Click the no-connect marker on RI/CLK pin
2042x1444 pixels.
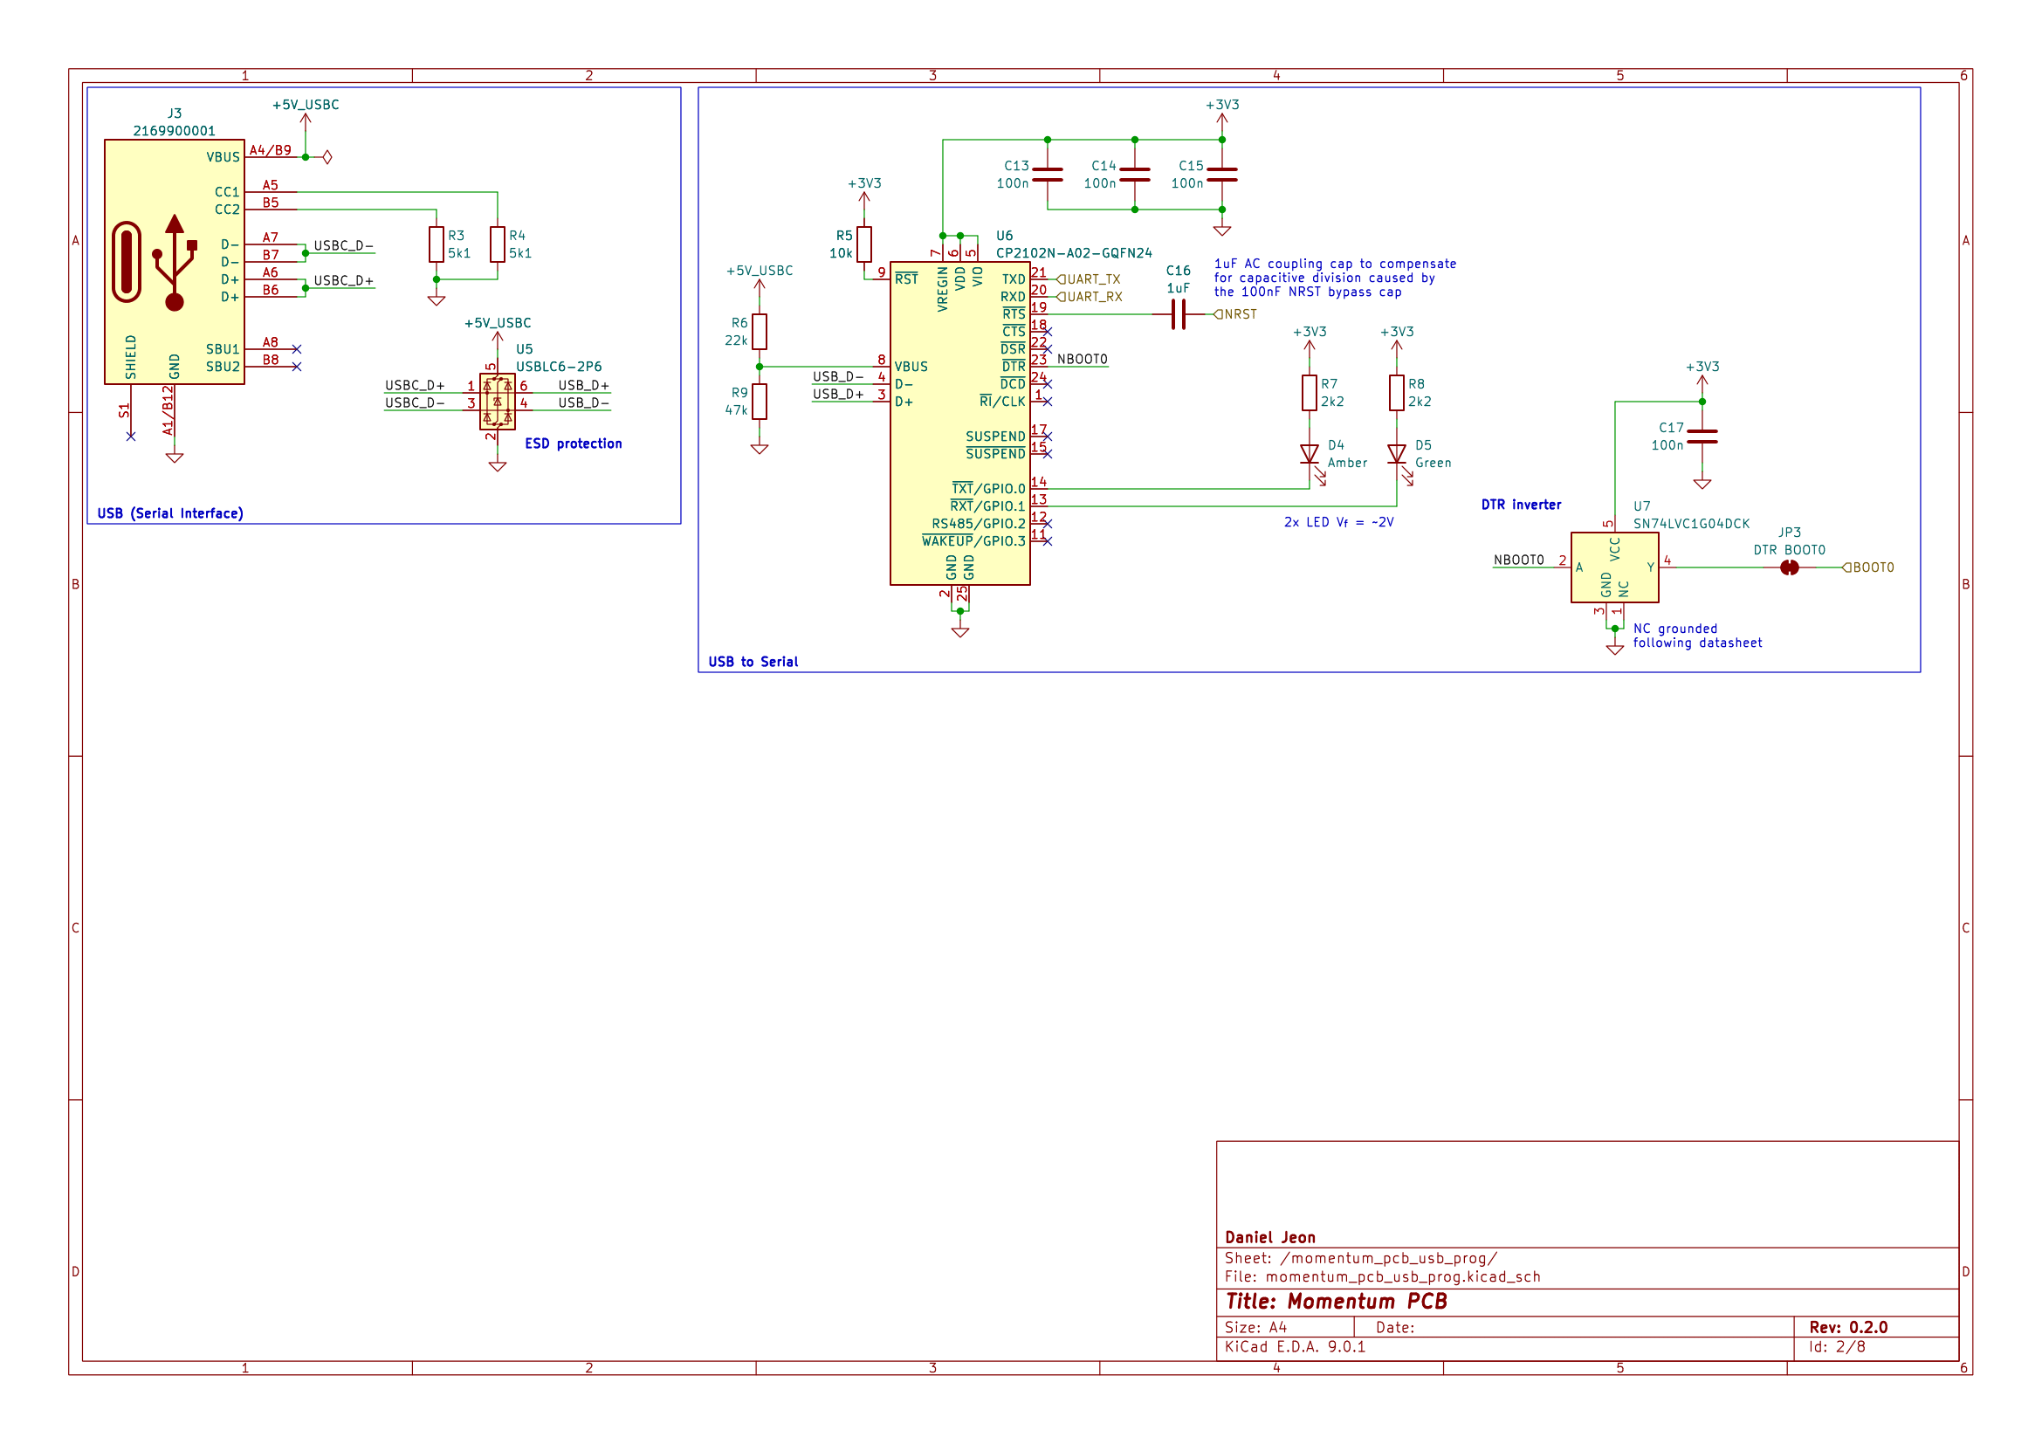1047,401
